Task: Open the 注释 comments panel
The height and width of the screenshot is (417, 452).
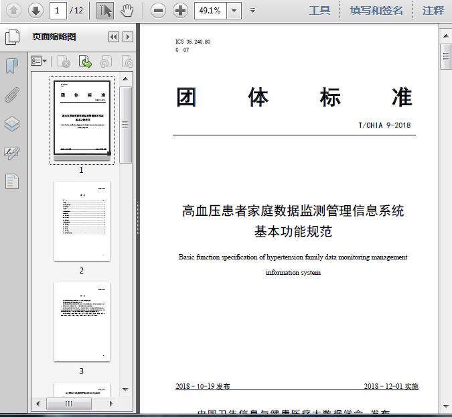Action: [x=433, y=11]
